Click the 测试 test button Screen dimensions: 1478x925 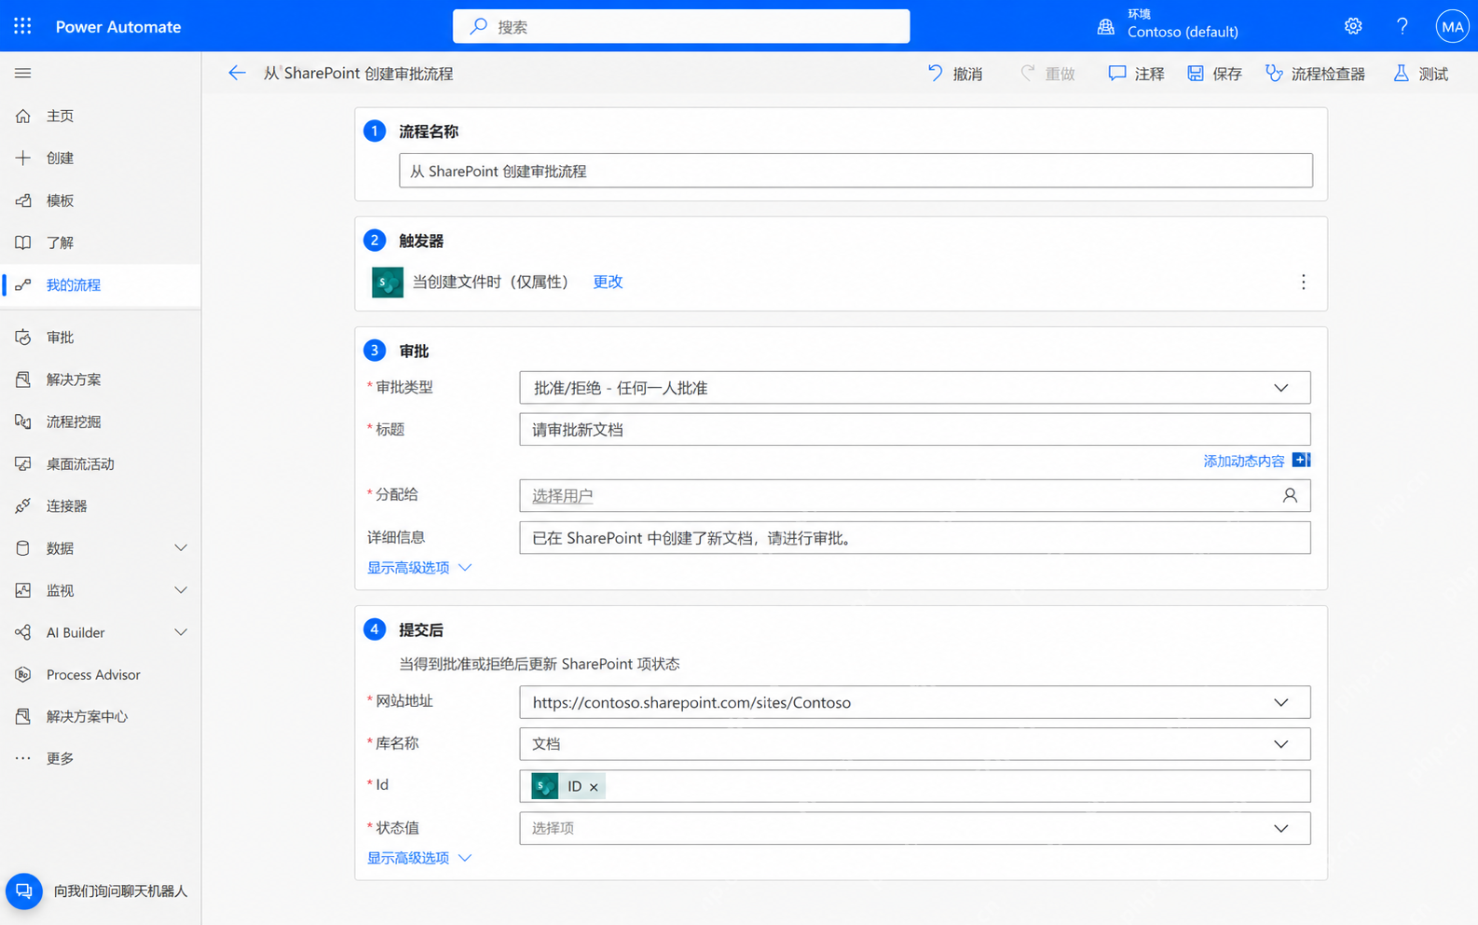(1420, 74)
